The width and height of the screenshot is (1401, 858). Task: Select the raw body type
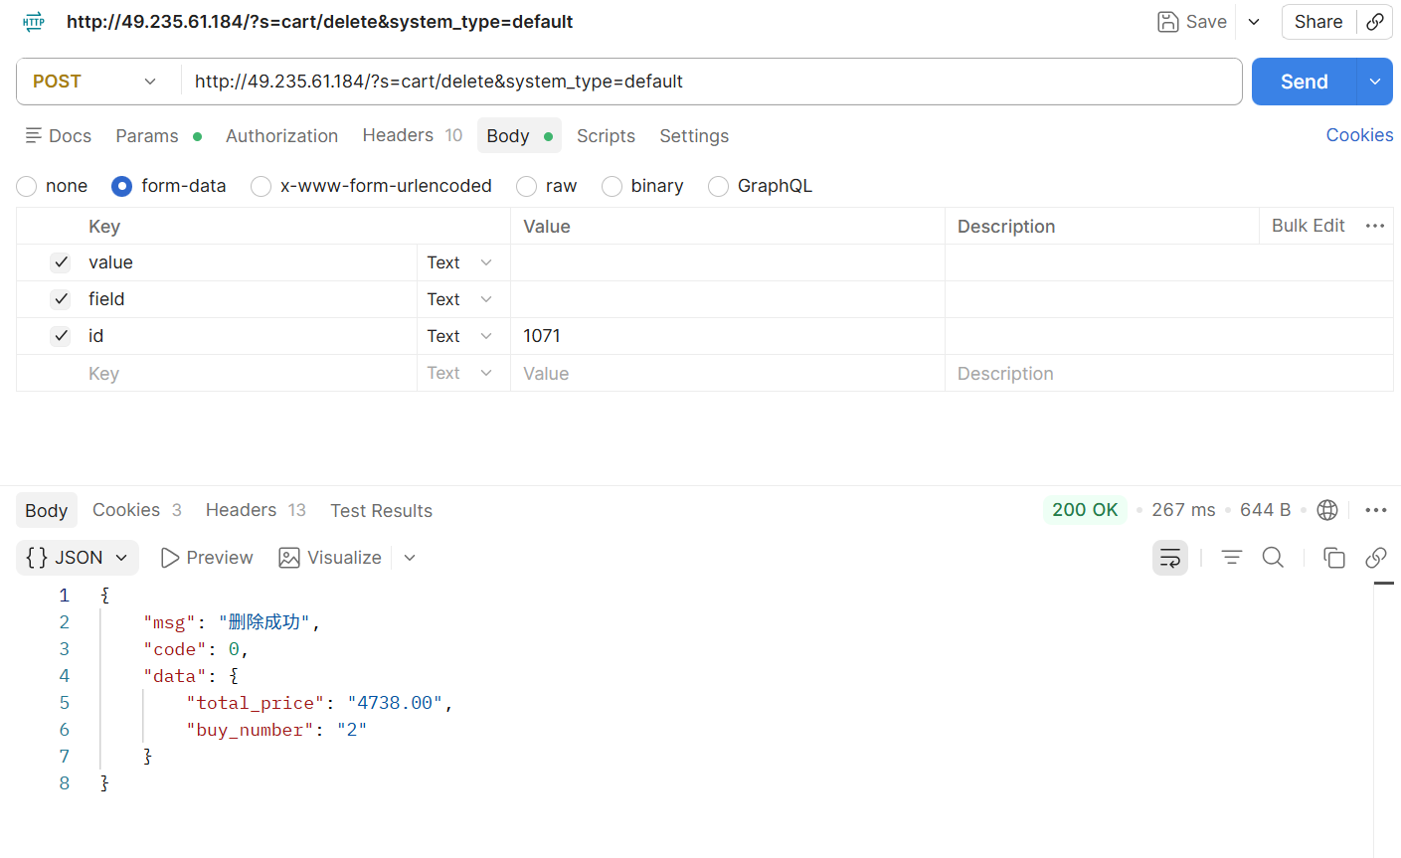pos(527,186)
